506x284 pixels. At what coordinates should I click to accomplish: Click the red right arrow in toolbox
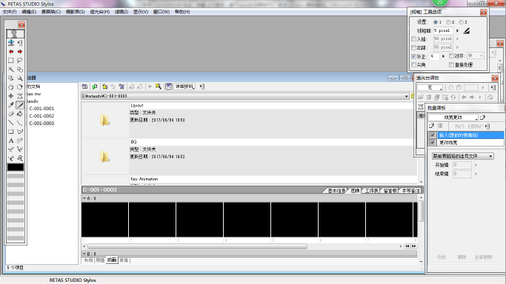pos(20,52)
